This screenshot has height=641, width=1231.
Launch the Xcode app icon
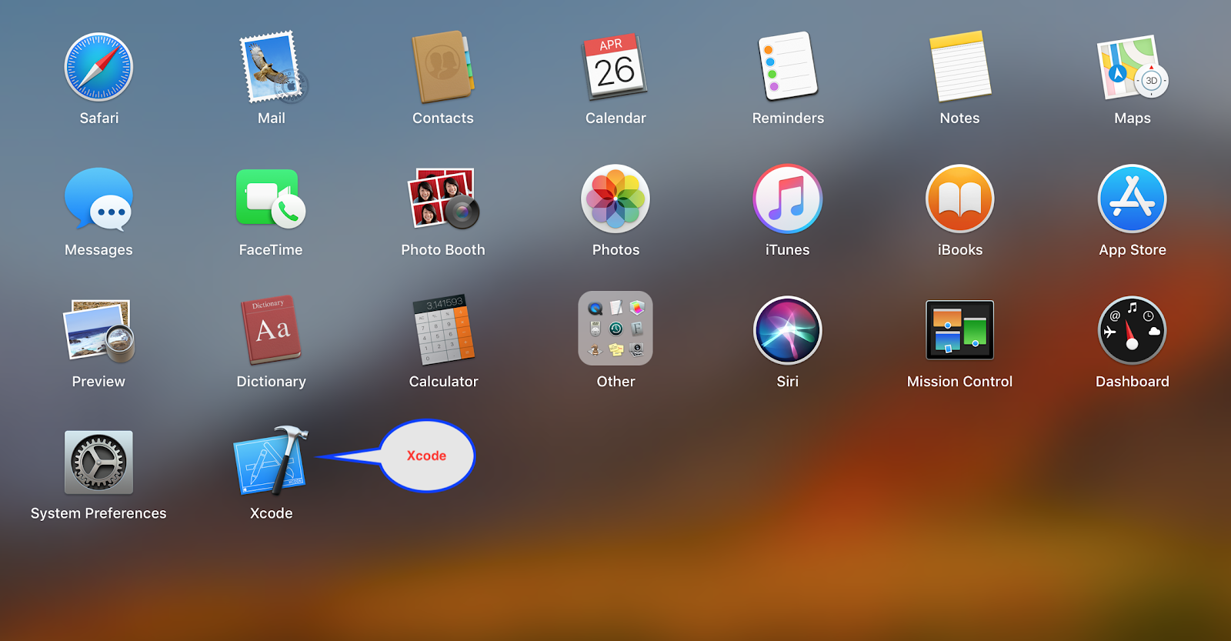[271, 461]
